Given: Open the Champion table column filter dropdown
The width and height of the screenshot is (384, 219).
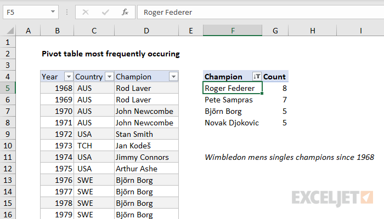Looking at the screenshot, I should point(173,77).
